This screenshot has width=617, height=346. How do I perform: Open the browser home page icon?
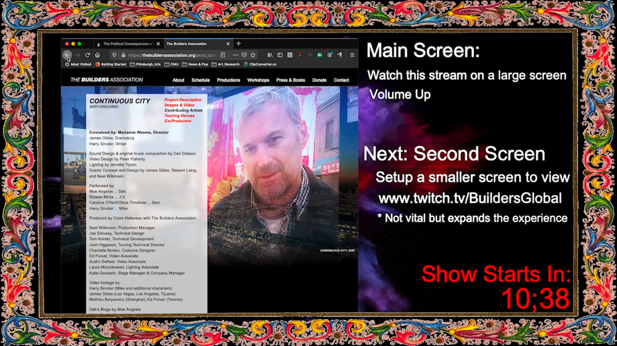[x=97, y=55]
